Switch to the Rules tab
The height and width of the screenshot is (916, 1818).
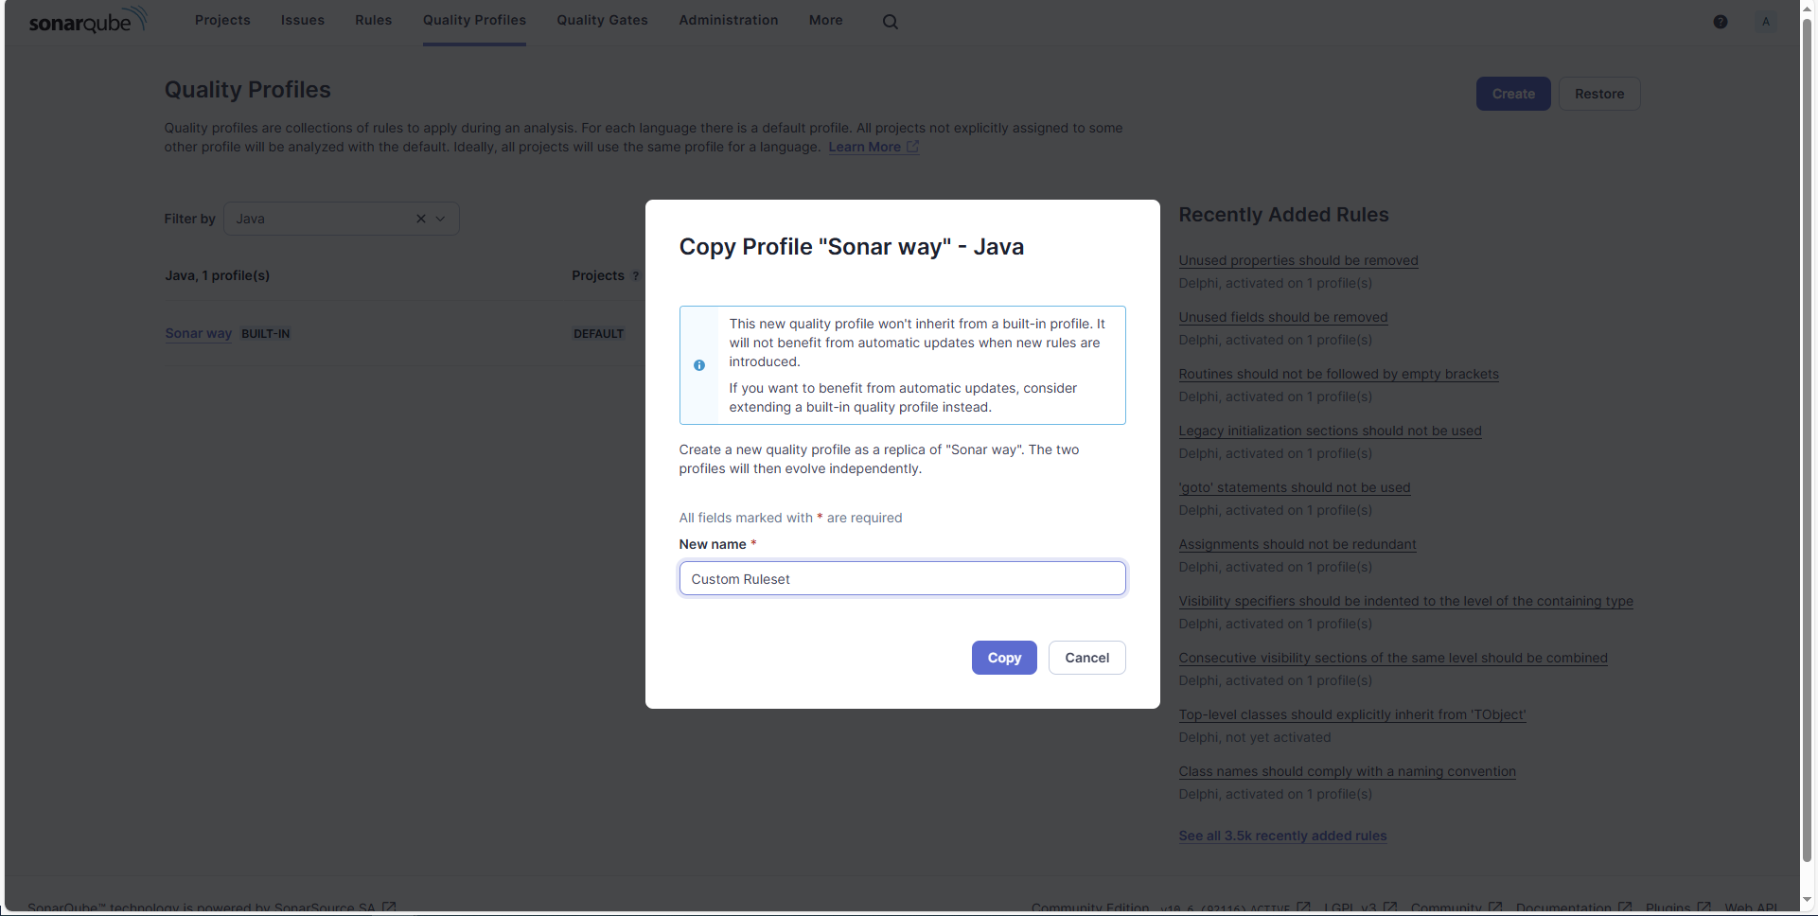click(x=373, y=20)
